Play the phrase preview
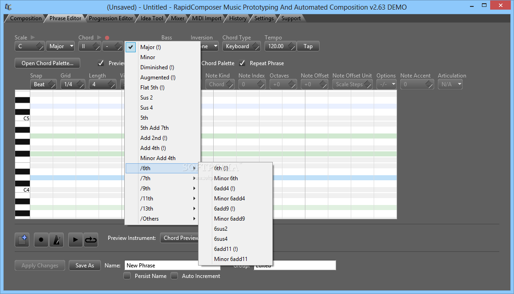 click(75, 240)
